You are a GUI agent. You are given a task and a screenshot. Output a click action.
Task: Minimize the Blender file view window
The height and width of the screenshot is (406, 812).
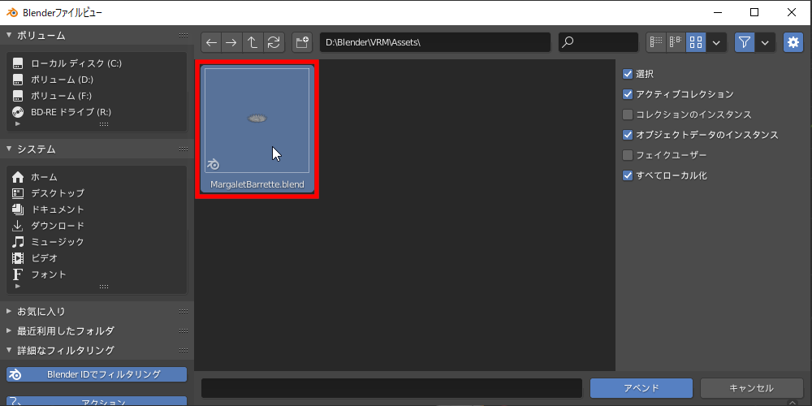point(718,12)
